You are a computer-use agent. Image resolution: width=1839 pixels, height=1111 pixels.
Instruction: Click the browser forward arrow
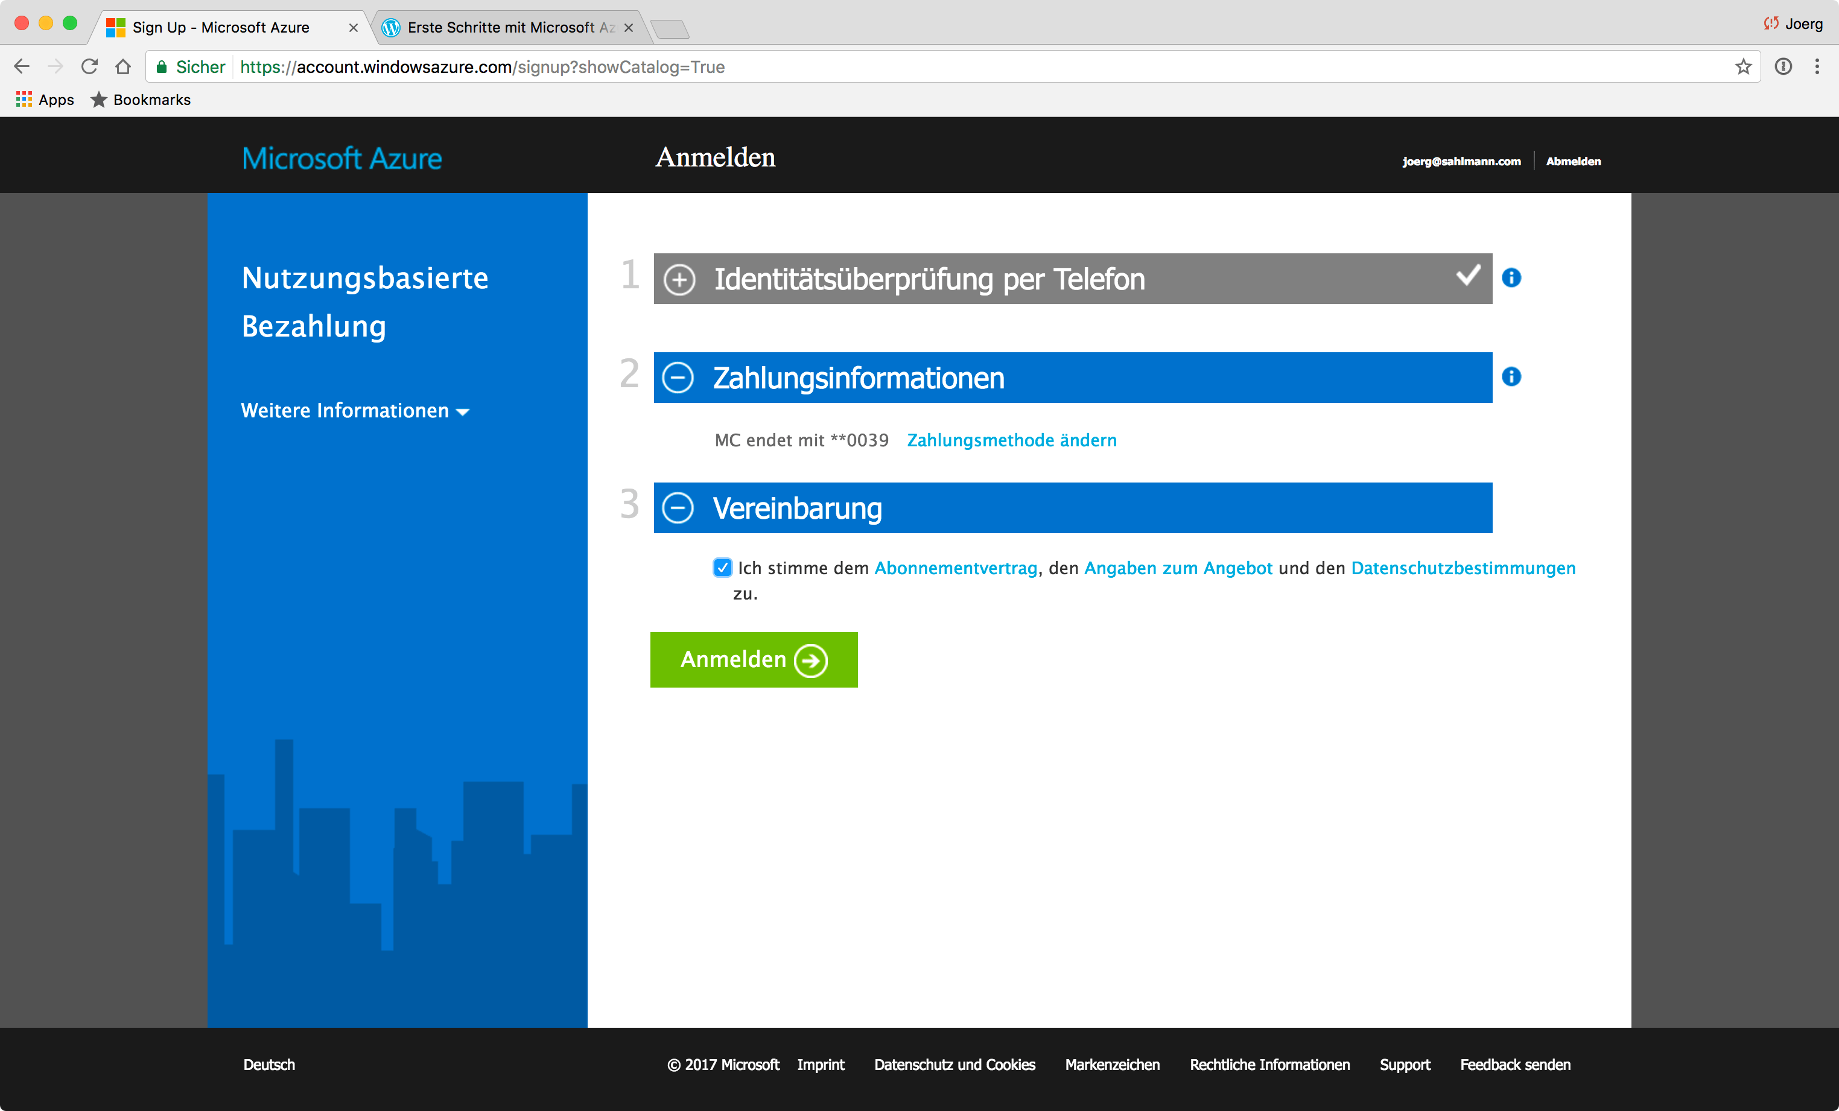tap(56, 67)
